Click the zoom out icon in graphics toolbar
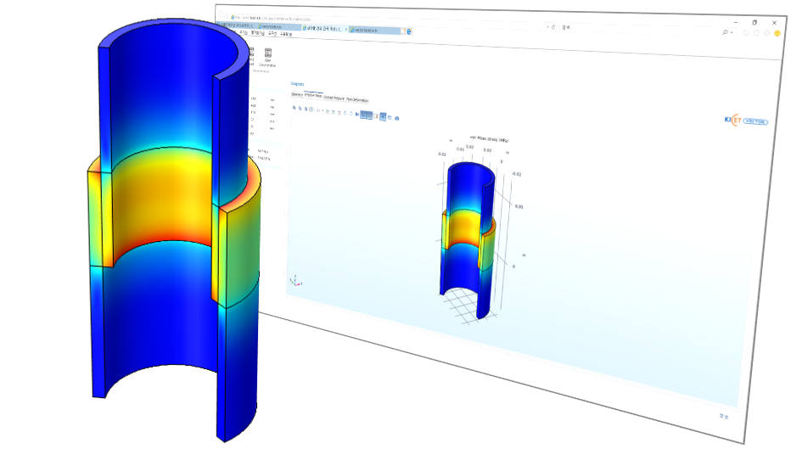This screenshot has width=802, height=460. pyautogui.click(x=300, y=109)
